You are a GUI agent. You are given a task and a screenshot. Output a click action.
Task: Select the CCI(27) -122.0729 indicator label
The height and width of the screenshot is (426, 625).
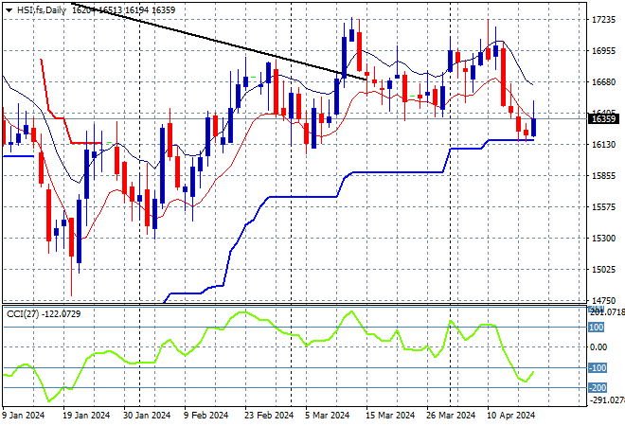(x=44, y=314)
